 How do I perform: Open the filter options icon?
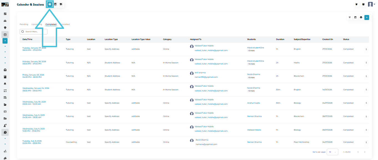[349, 17]
